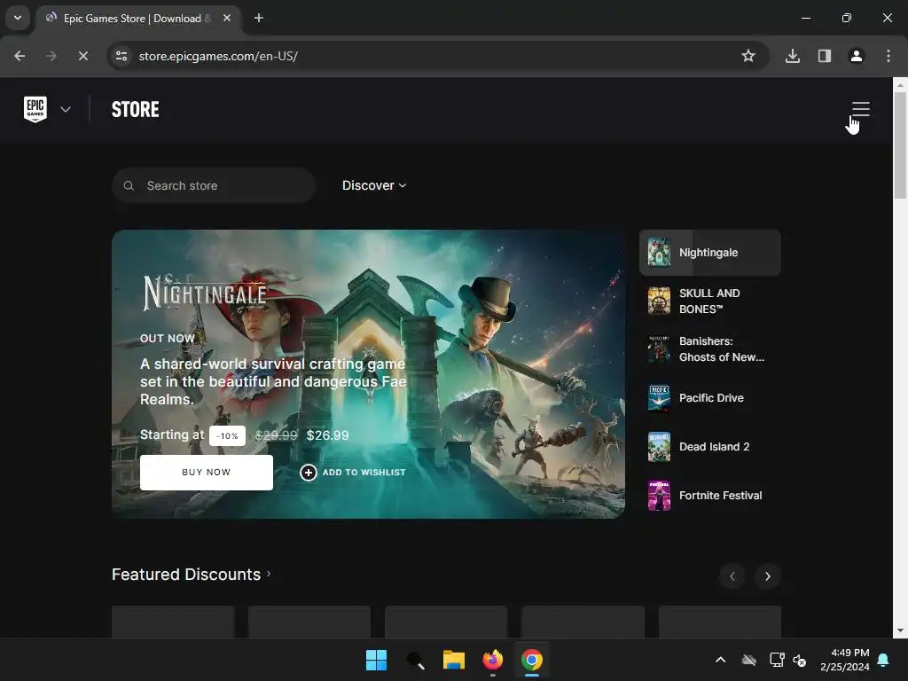Expand the dropdown next to Epic logo
This screenshot has width=908, height=681.
66,109
